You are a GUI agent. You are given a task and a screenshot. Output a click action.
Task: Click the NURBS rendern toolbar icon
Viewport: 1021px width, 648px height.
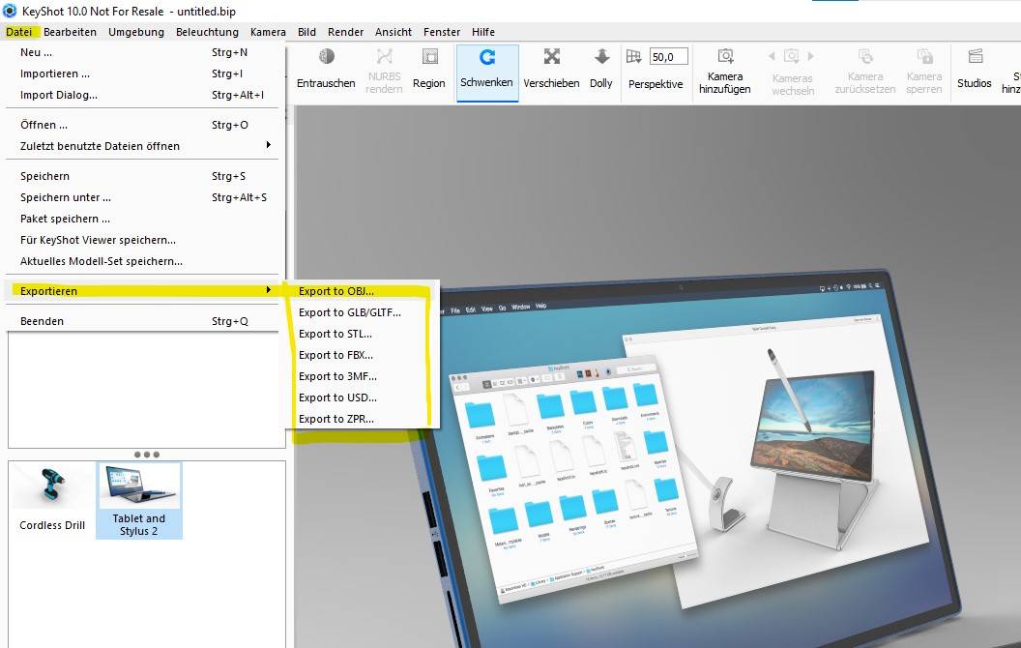tap(384, 57)
